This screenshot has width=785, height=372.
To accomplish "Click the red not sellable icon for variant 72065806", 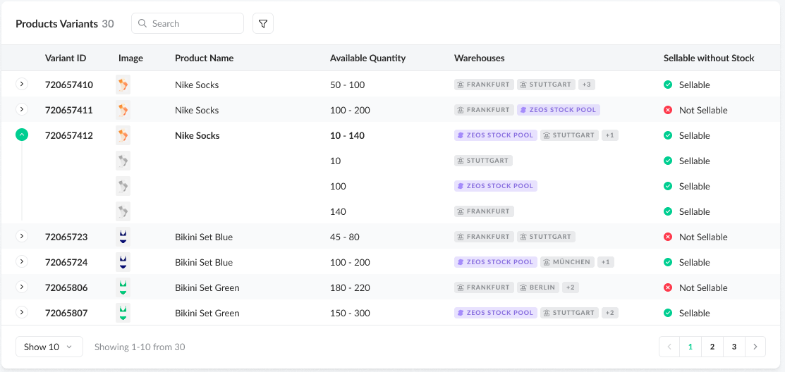I will [x=667, y=287].
